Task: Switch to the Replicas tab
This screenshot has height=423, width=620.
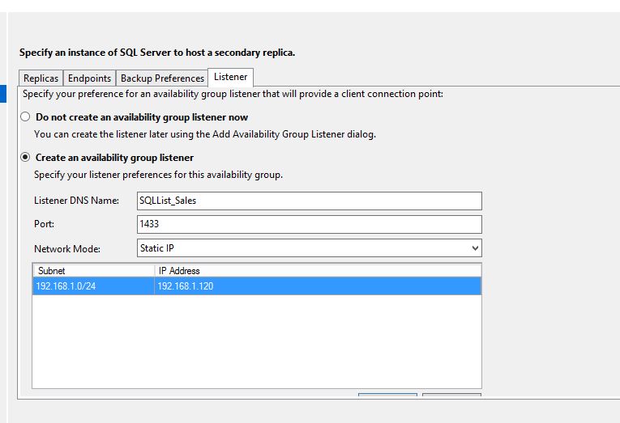Action: (41, 78)
